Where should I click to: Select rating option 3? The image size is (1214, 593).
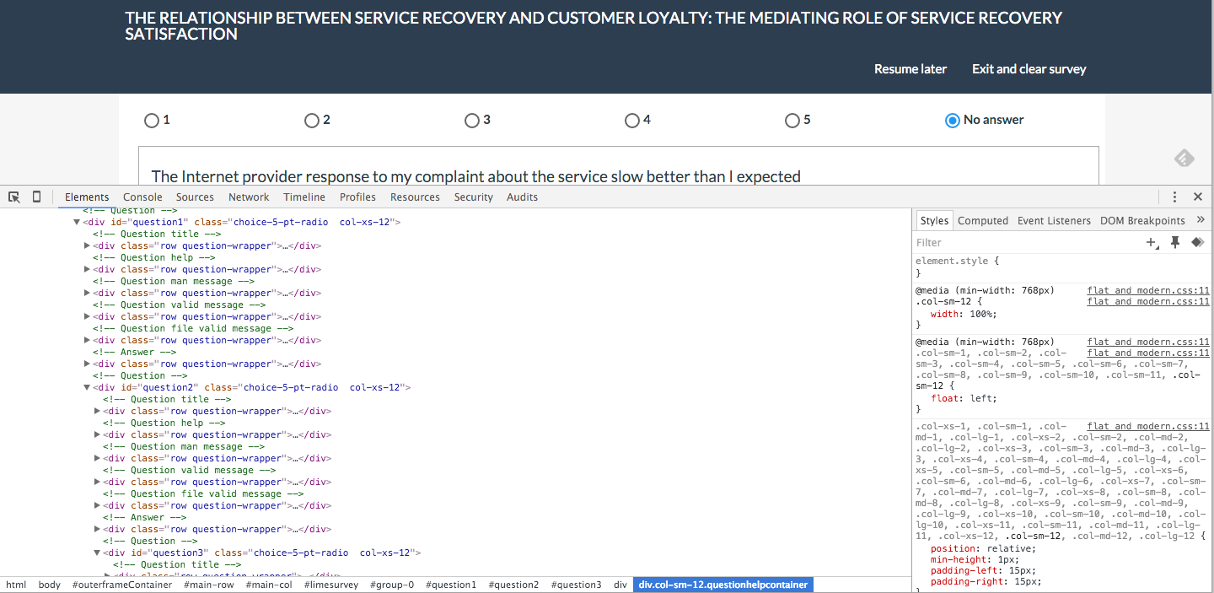click(x=472, y=121)
